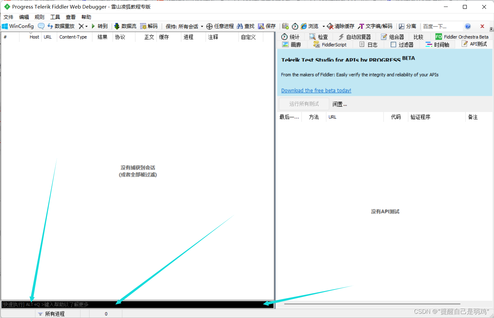Open the remove sessions dropdown arrow

[x=87, y=27]
